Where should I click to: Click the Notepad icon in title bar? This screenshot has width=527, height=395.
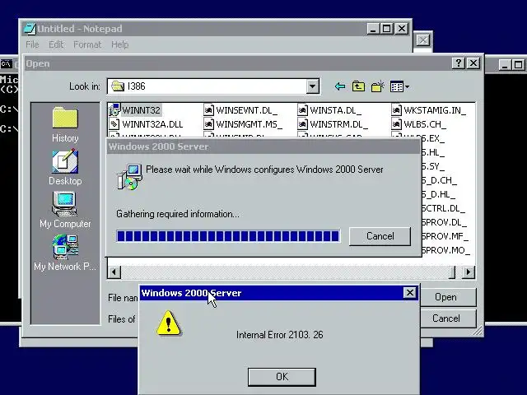30,29
